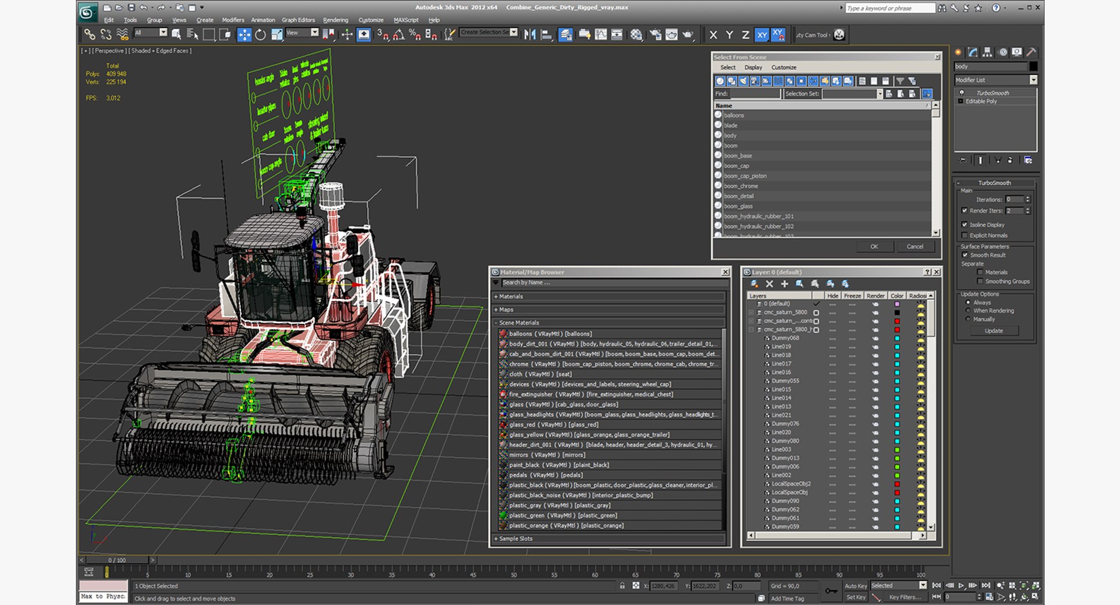This screenshot has height=605, width=1120.
Task: Click the Unlink Selection tool
Action: (x=106, y=34)
